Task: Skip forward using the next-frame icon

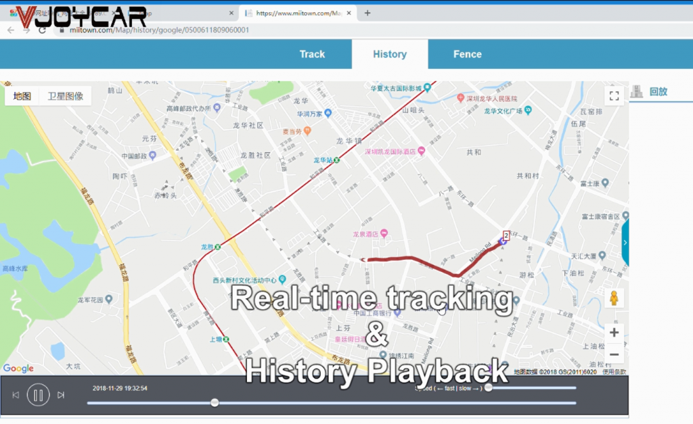Action: tap(62, 394)
